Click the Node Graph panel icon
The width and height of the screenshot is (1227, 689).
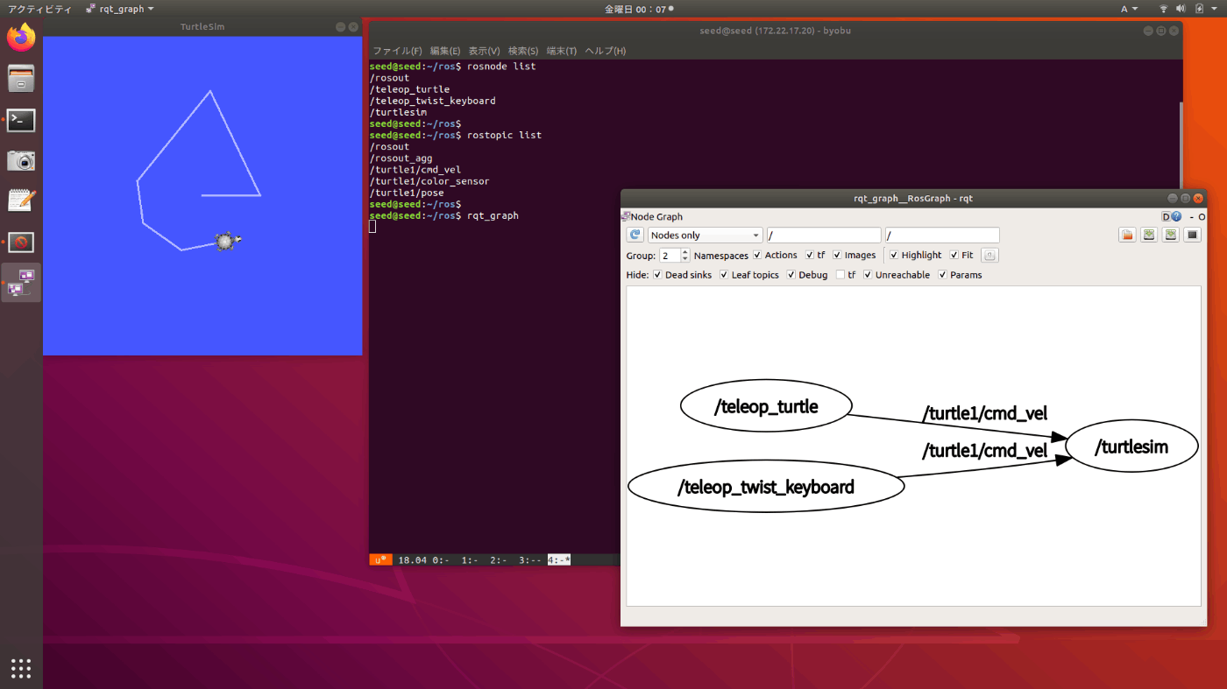[x=626, y=216]
